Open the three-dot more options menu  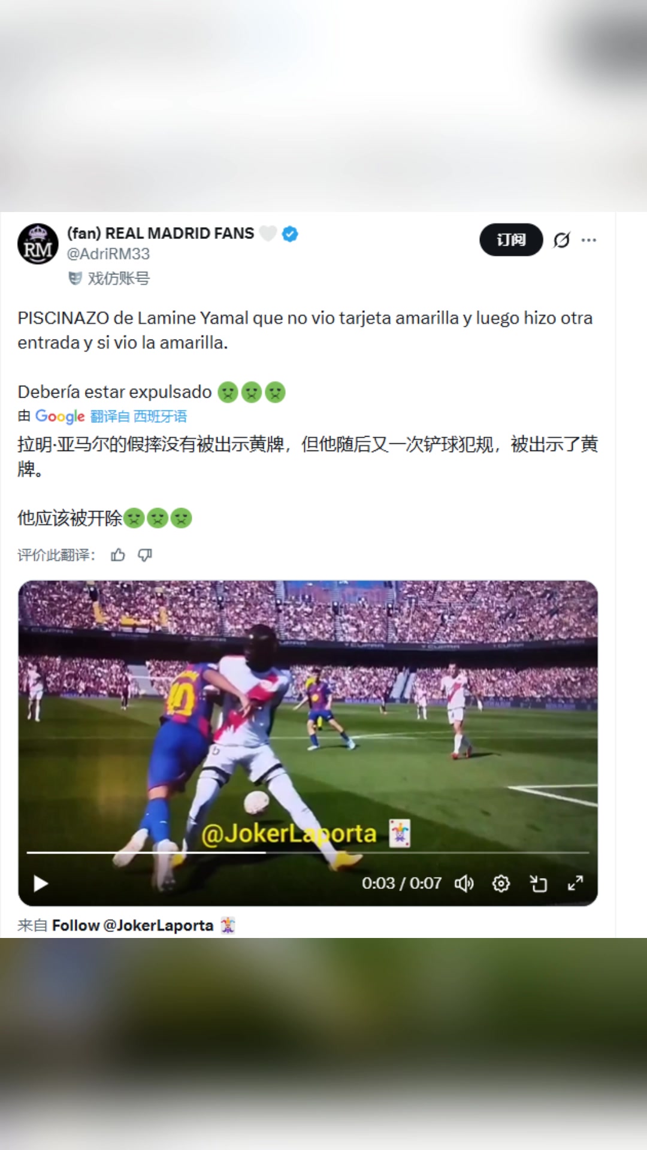(589, 240)
